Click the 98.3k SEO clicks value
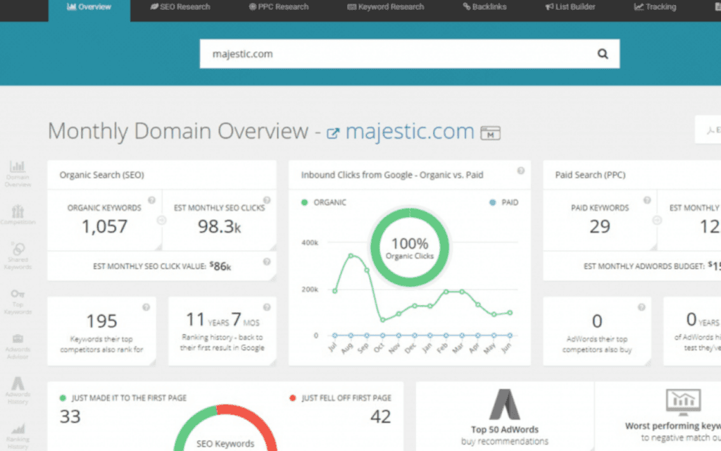721x451 pixels. click(x=220, y=226)
